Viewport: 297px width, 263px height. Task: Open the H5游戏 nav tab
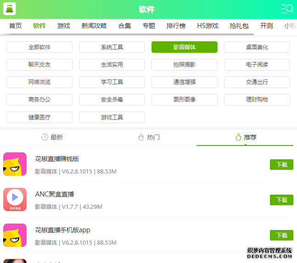click(x=208, y=26)
